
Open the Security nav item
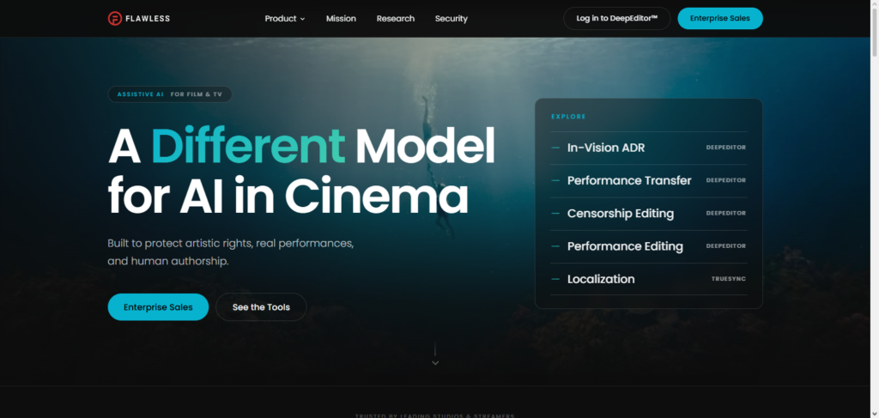[x=452, y=19]
